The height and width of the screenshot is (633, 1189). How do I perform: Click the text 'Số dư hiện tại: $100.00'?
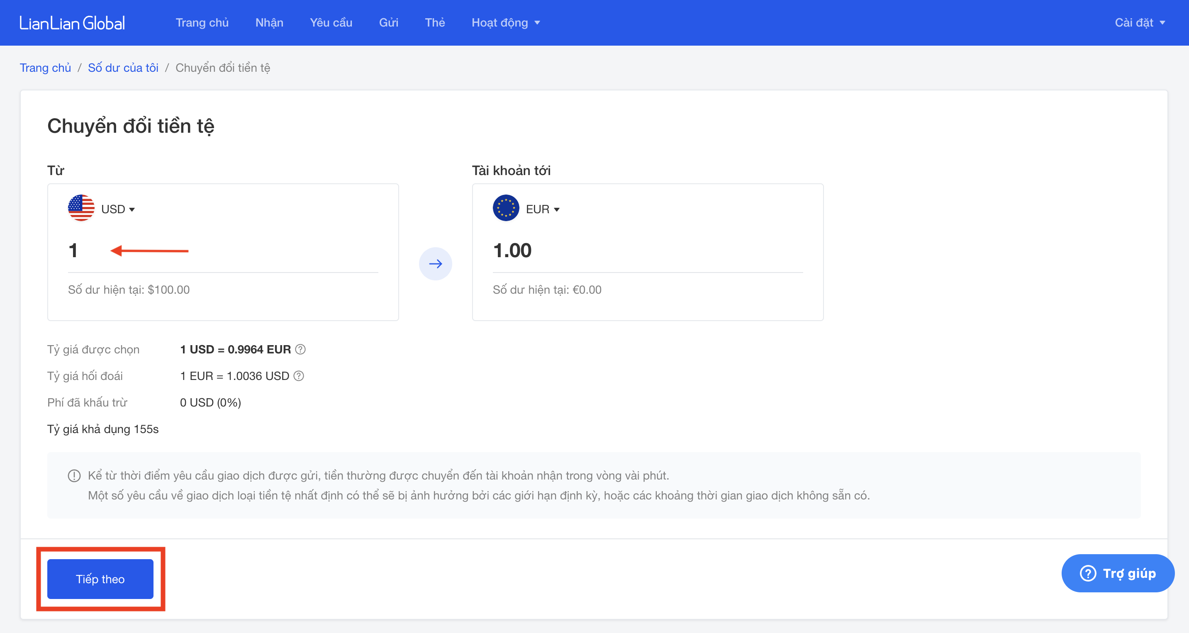129,290
